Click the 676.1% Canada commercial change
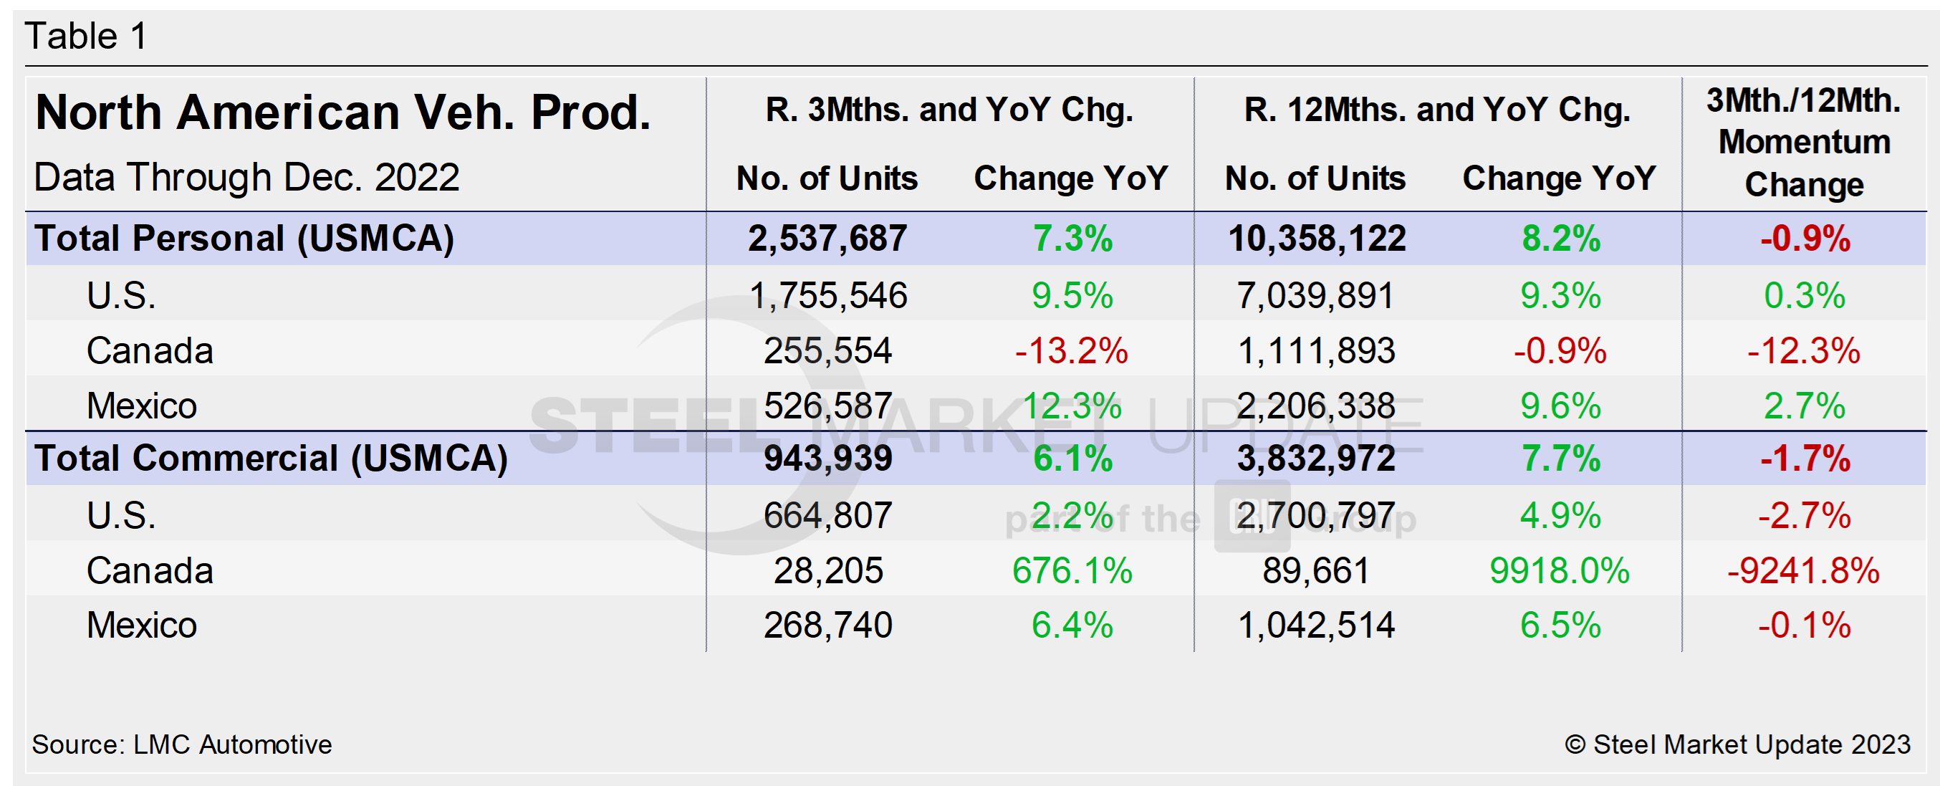The height and width of the screenshot is (786, 1940). click(x=1071, y=570)
